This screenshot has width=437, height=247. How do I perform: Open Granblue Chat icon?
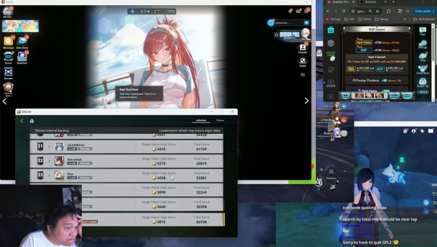tap(422, 31)
